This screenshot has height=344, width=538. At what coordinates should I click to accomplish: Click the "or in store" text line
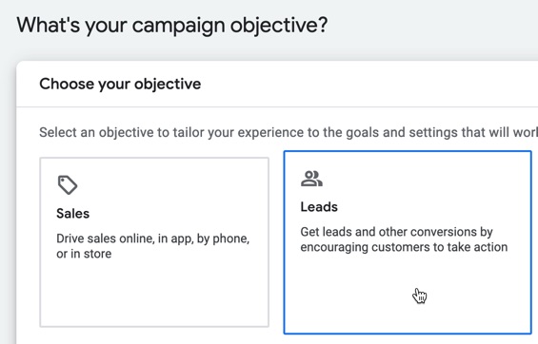(84, 254)
